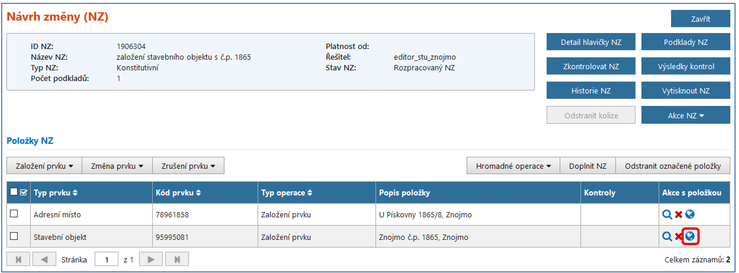Toggle select-all checkbox in table header
Screen dimensions: 739x273
14,193
